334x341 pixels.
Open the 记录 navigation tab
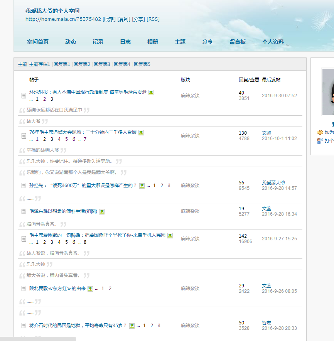[x=98, y=42]
